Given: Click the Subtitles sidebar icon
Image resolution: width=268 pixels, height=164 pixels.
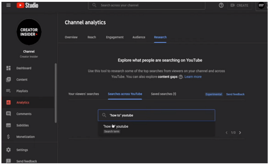Looking at the screenshot, I should point(8,125).
